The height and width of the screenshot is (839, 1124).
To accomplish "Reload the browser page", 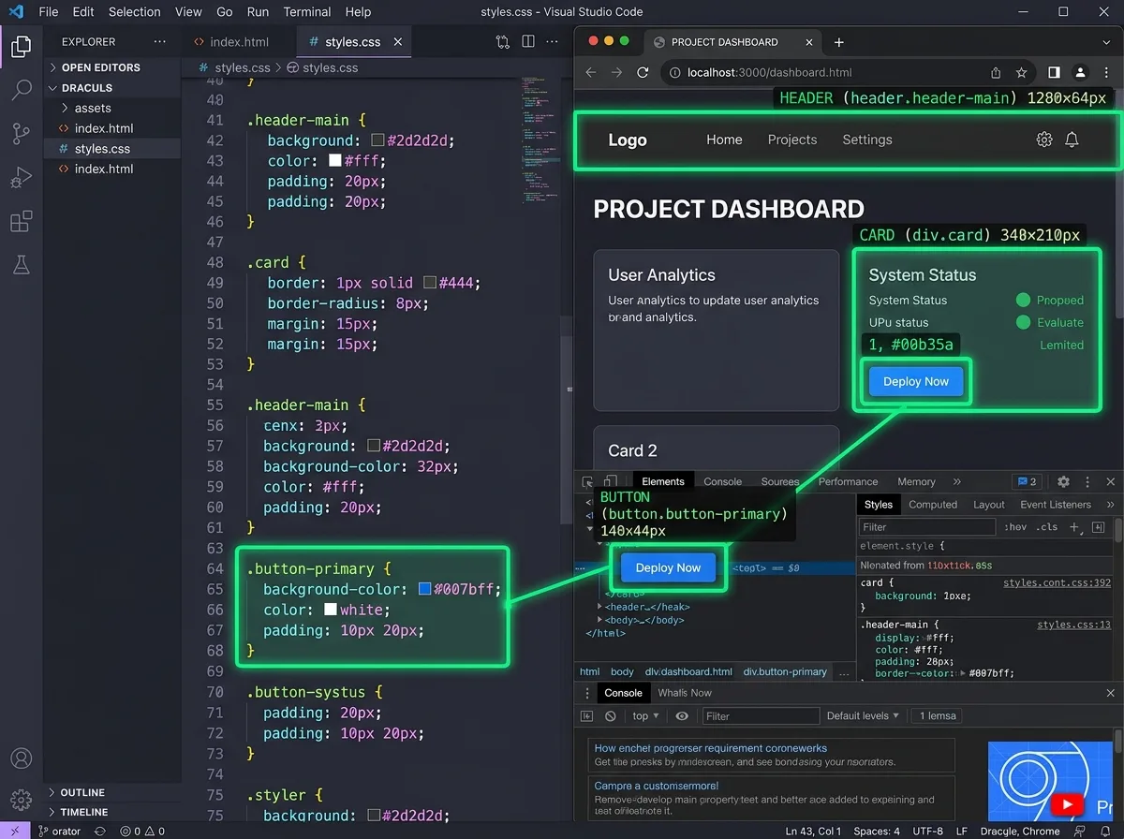I will click(x=643, y=73).
